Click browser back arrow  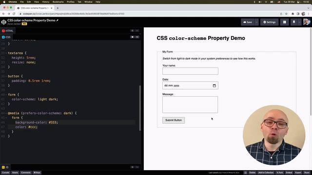coord(3,14)
